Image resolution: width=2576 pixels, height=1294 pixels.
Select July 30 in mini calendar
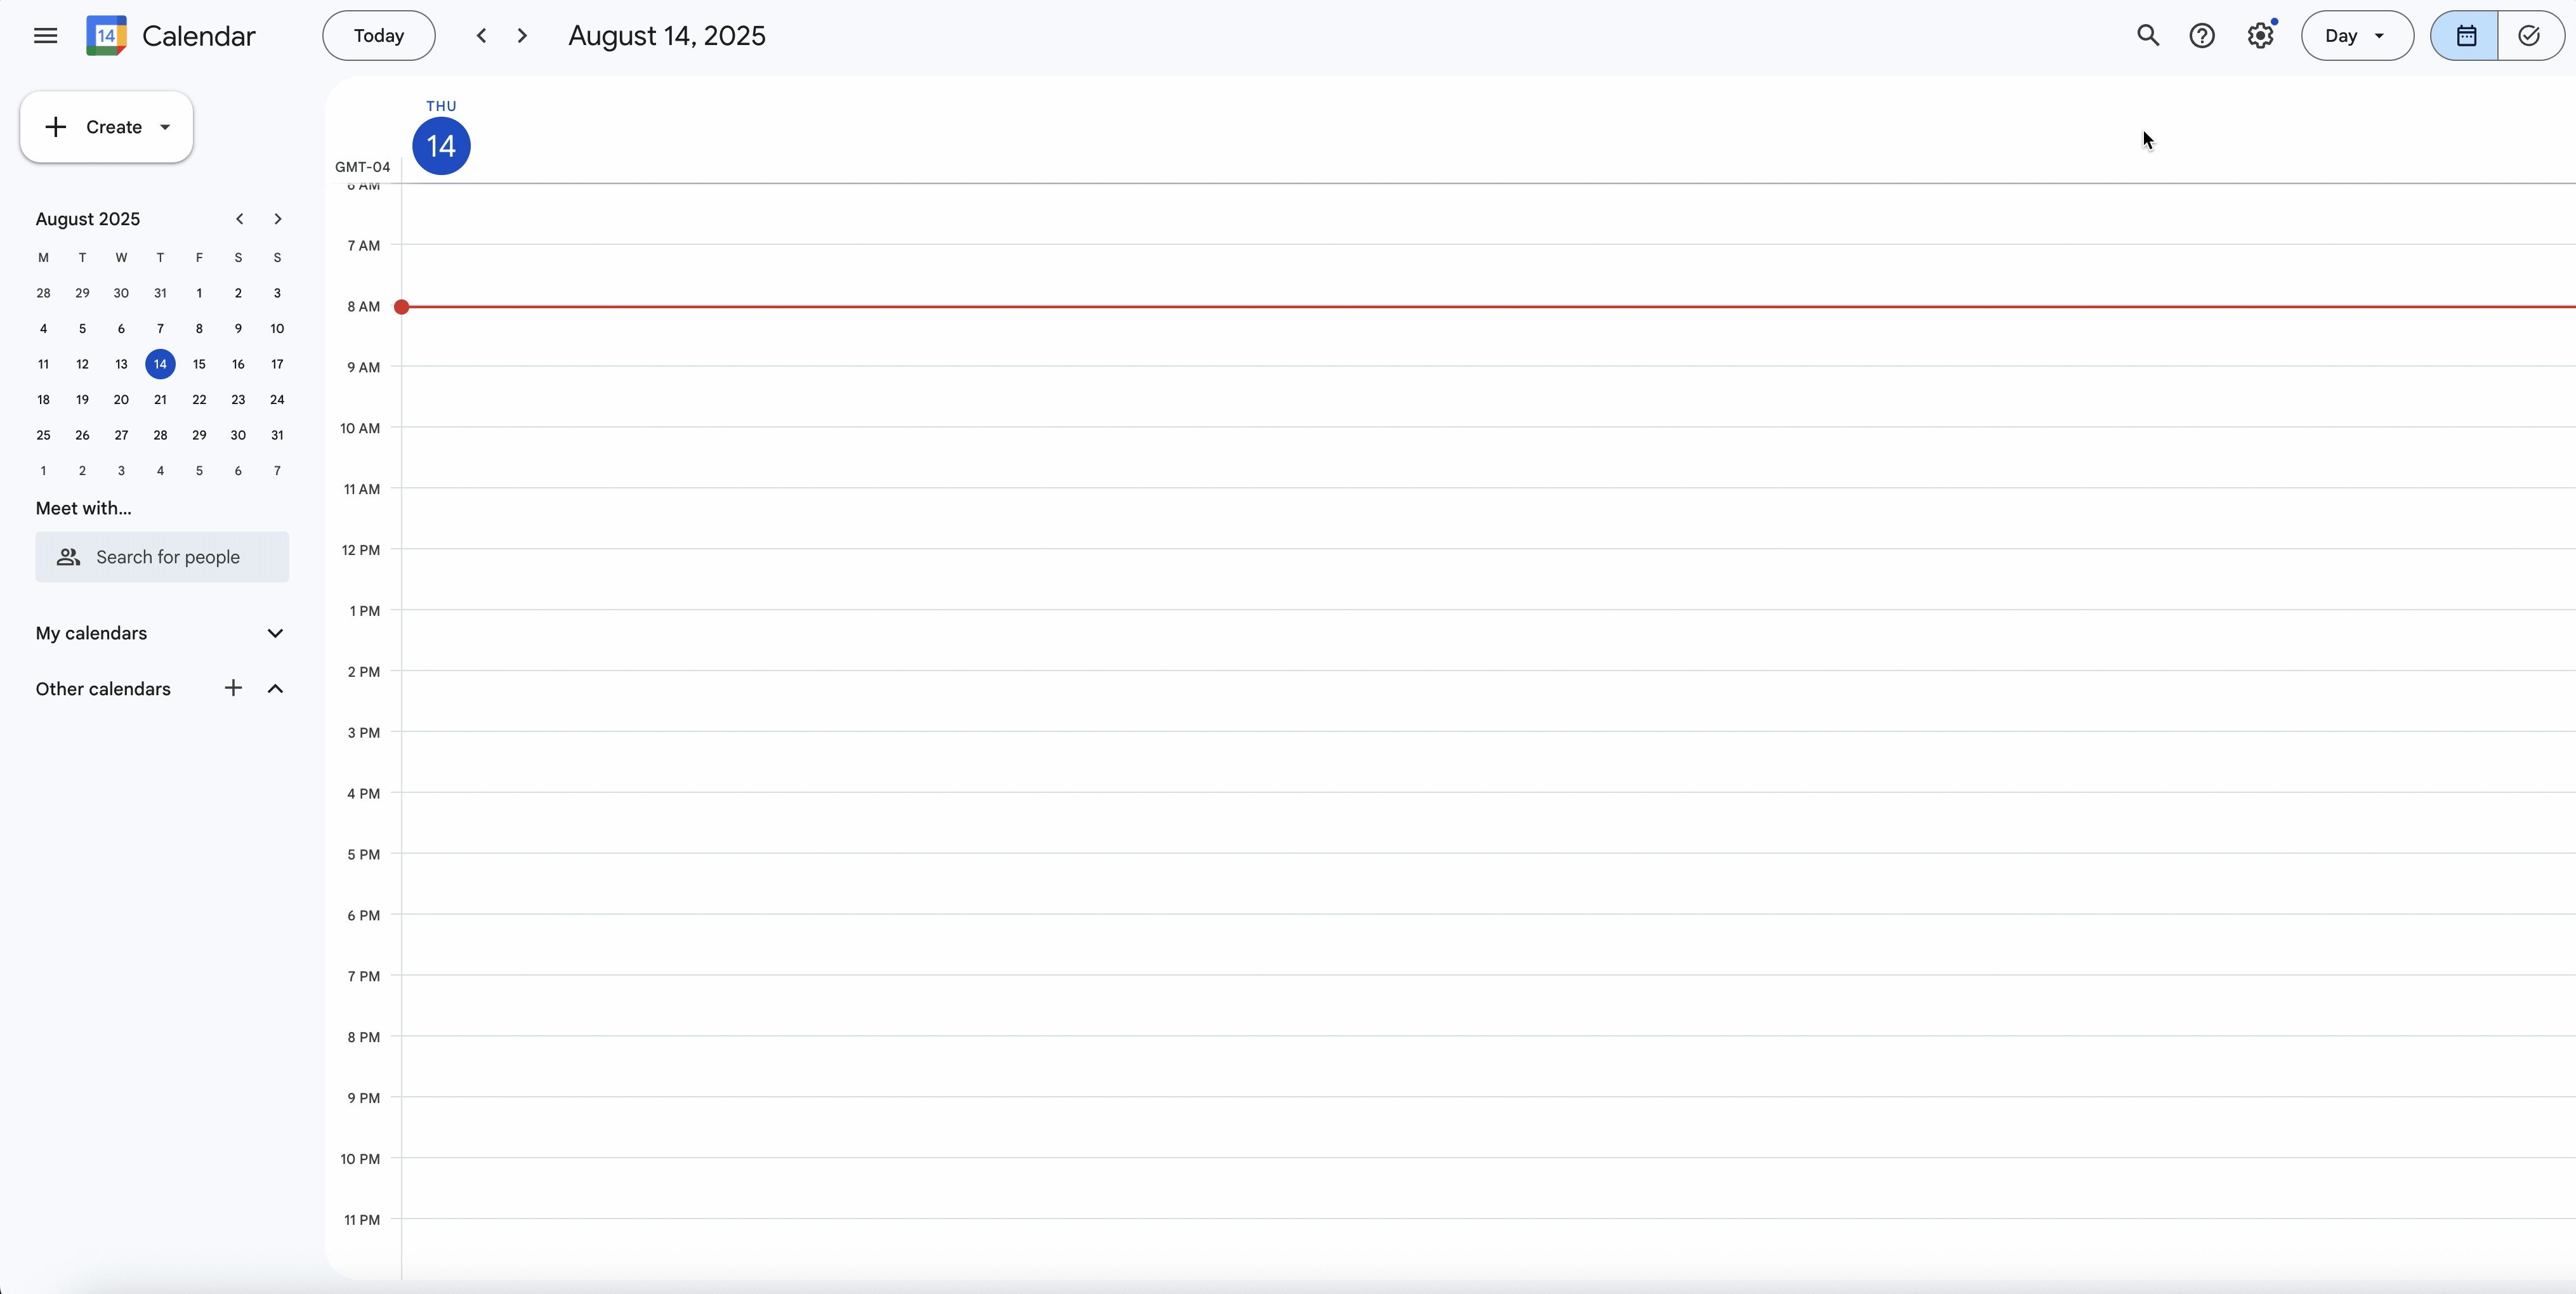click(x=121, y=293)
